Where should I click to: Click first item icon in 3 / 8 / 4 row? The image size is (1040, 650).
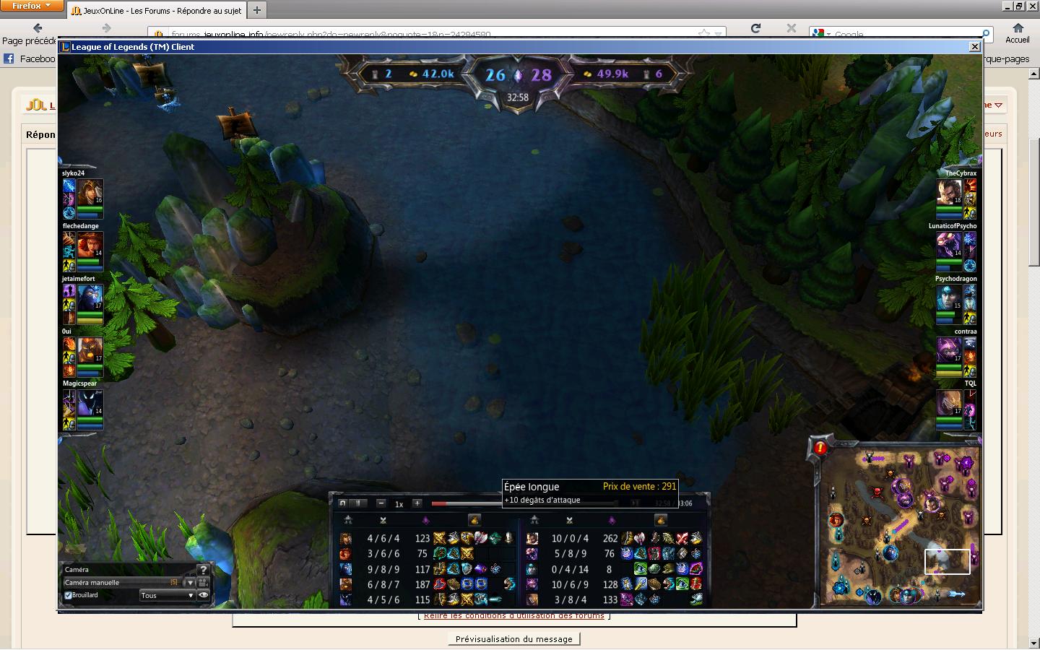(x=627, y=599)
